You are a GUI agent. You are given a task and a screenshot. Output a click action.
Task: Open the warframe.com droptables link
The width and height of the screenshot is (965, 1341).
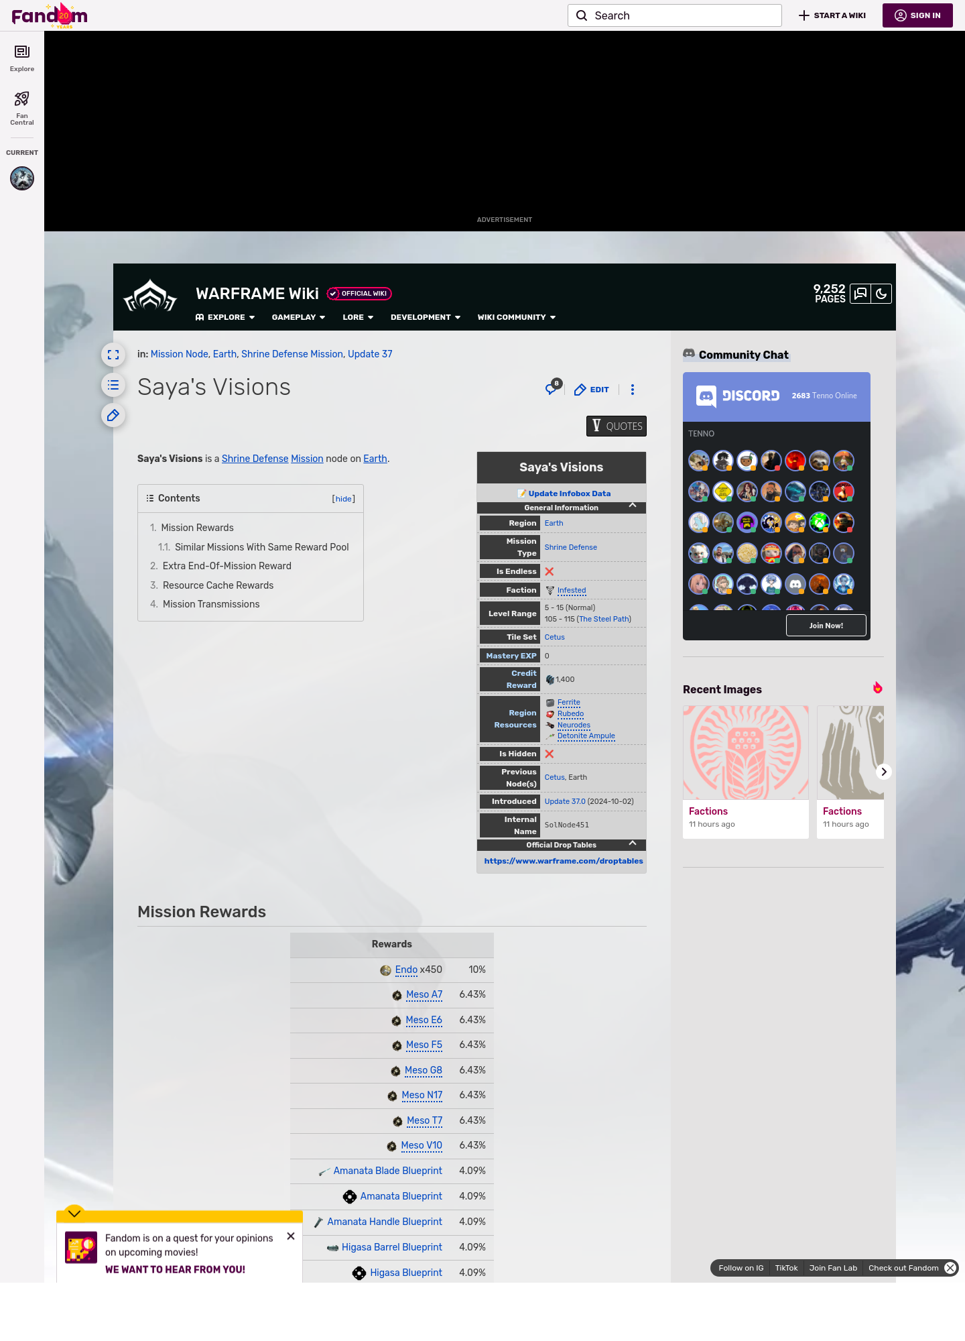click(x=564, y=861)
